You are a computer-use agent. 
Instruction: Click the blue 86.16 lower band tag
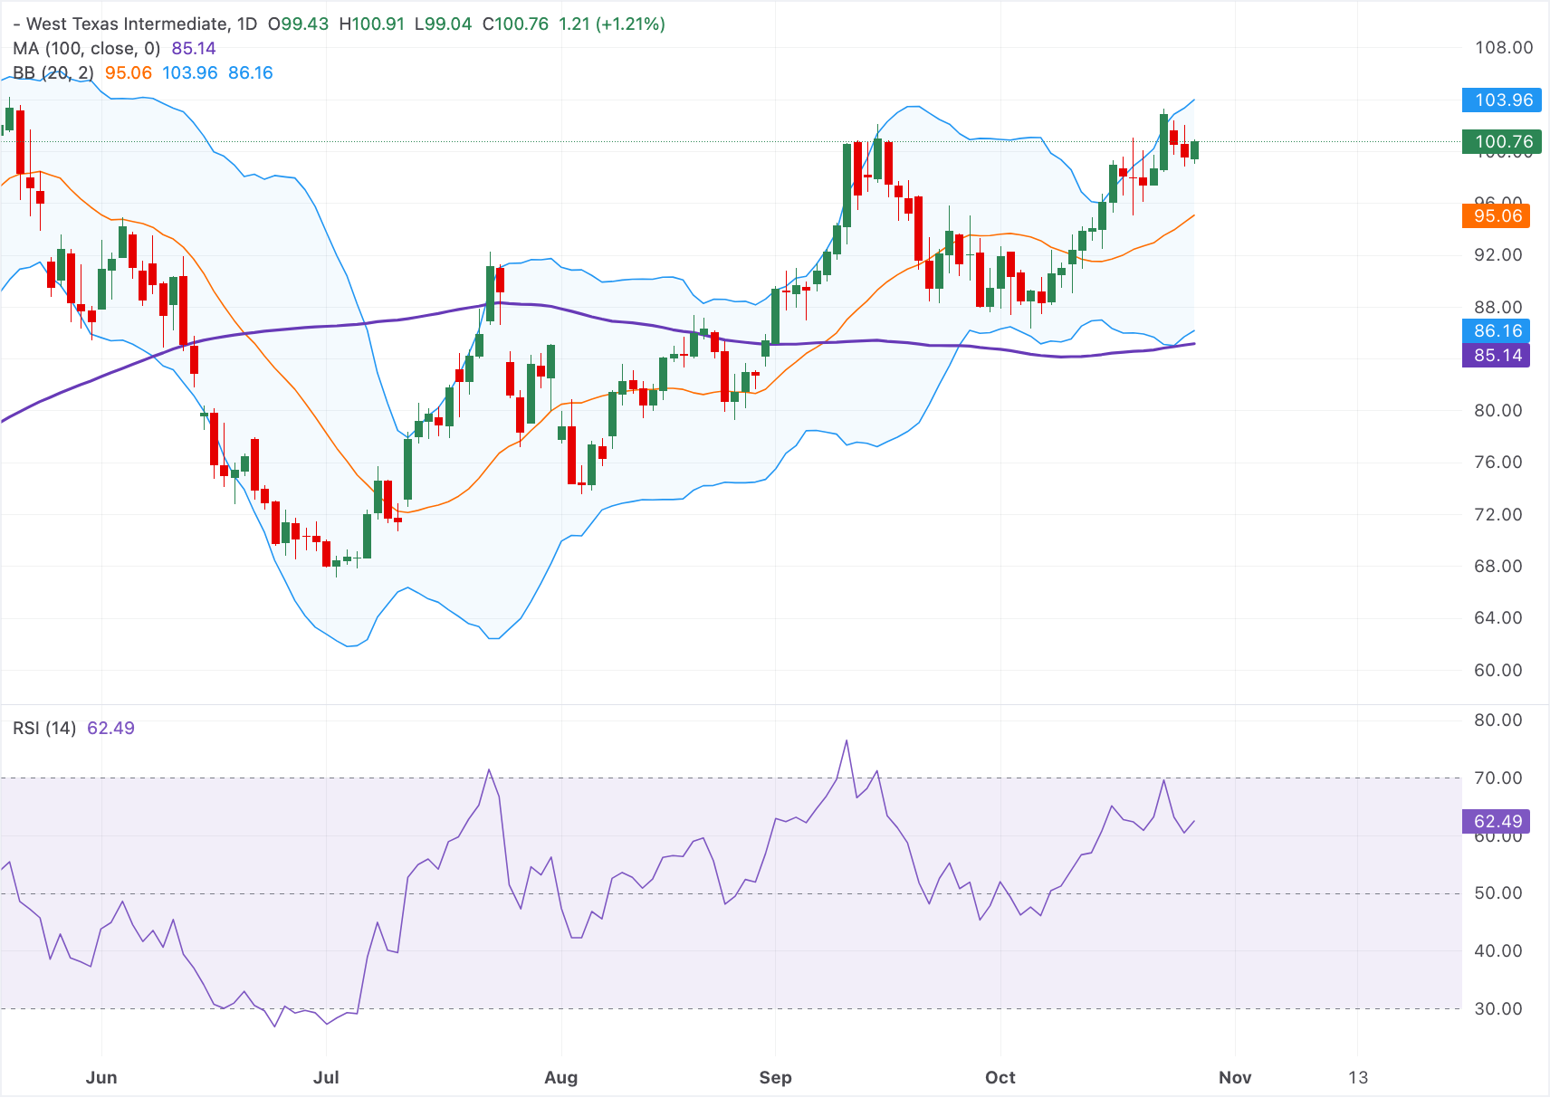coord(1497,331)
